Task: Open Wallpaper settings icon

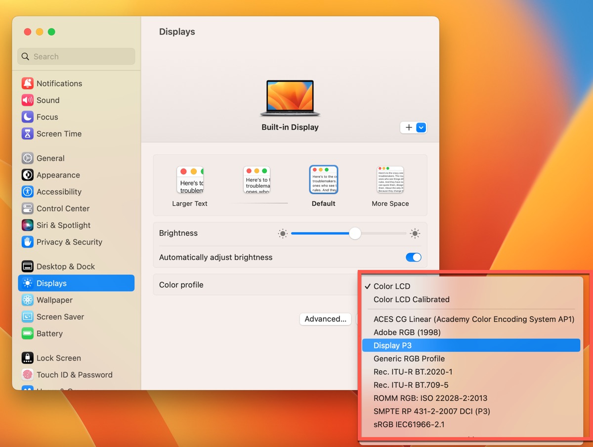Action: [x=28, y=300]
